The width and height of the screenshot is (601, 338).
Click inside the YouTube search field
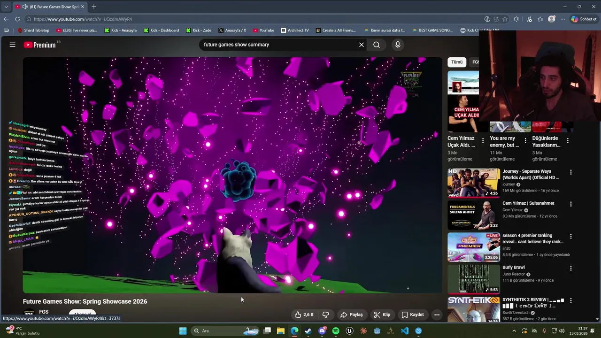click(x=279, y=45)
